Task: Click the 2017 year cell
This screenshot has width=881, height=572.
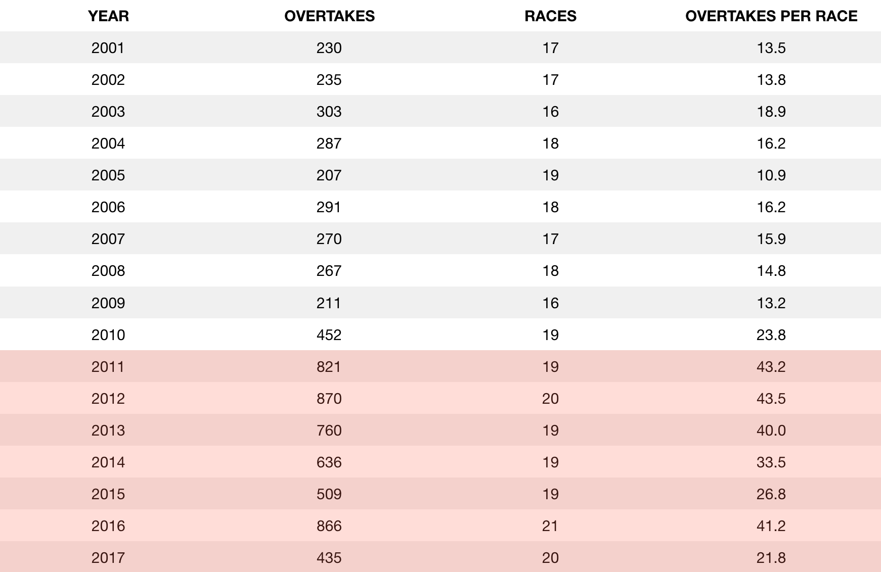Action: [x=108, y=558]
